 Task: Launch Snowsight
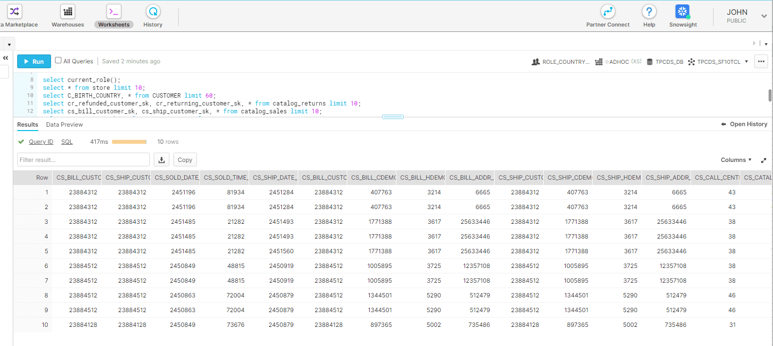coord(683,16)
